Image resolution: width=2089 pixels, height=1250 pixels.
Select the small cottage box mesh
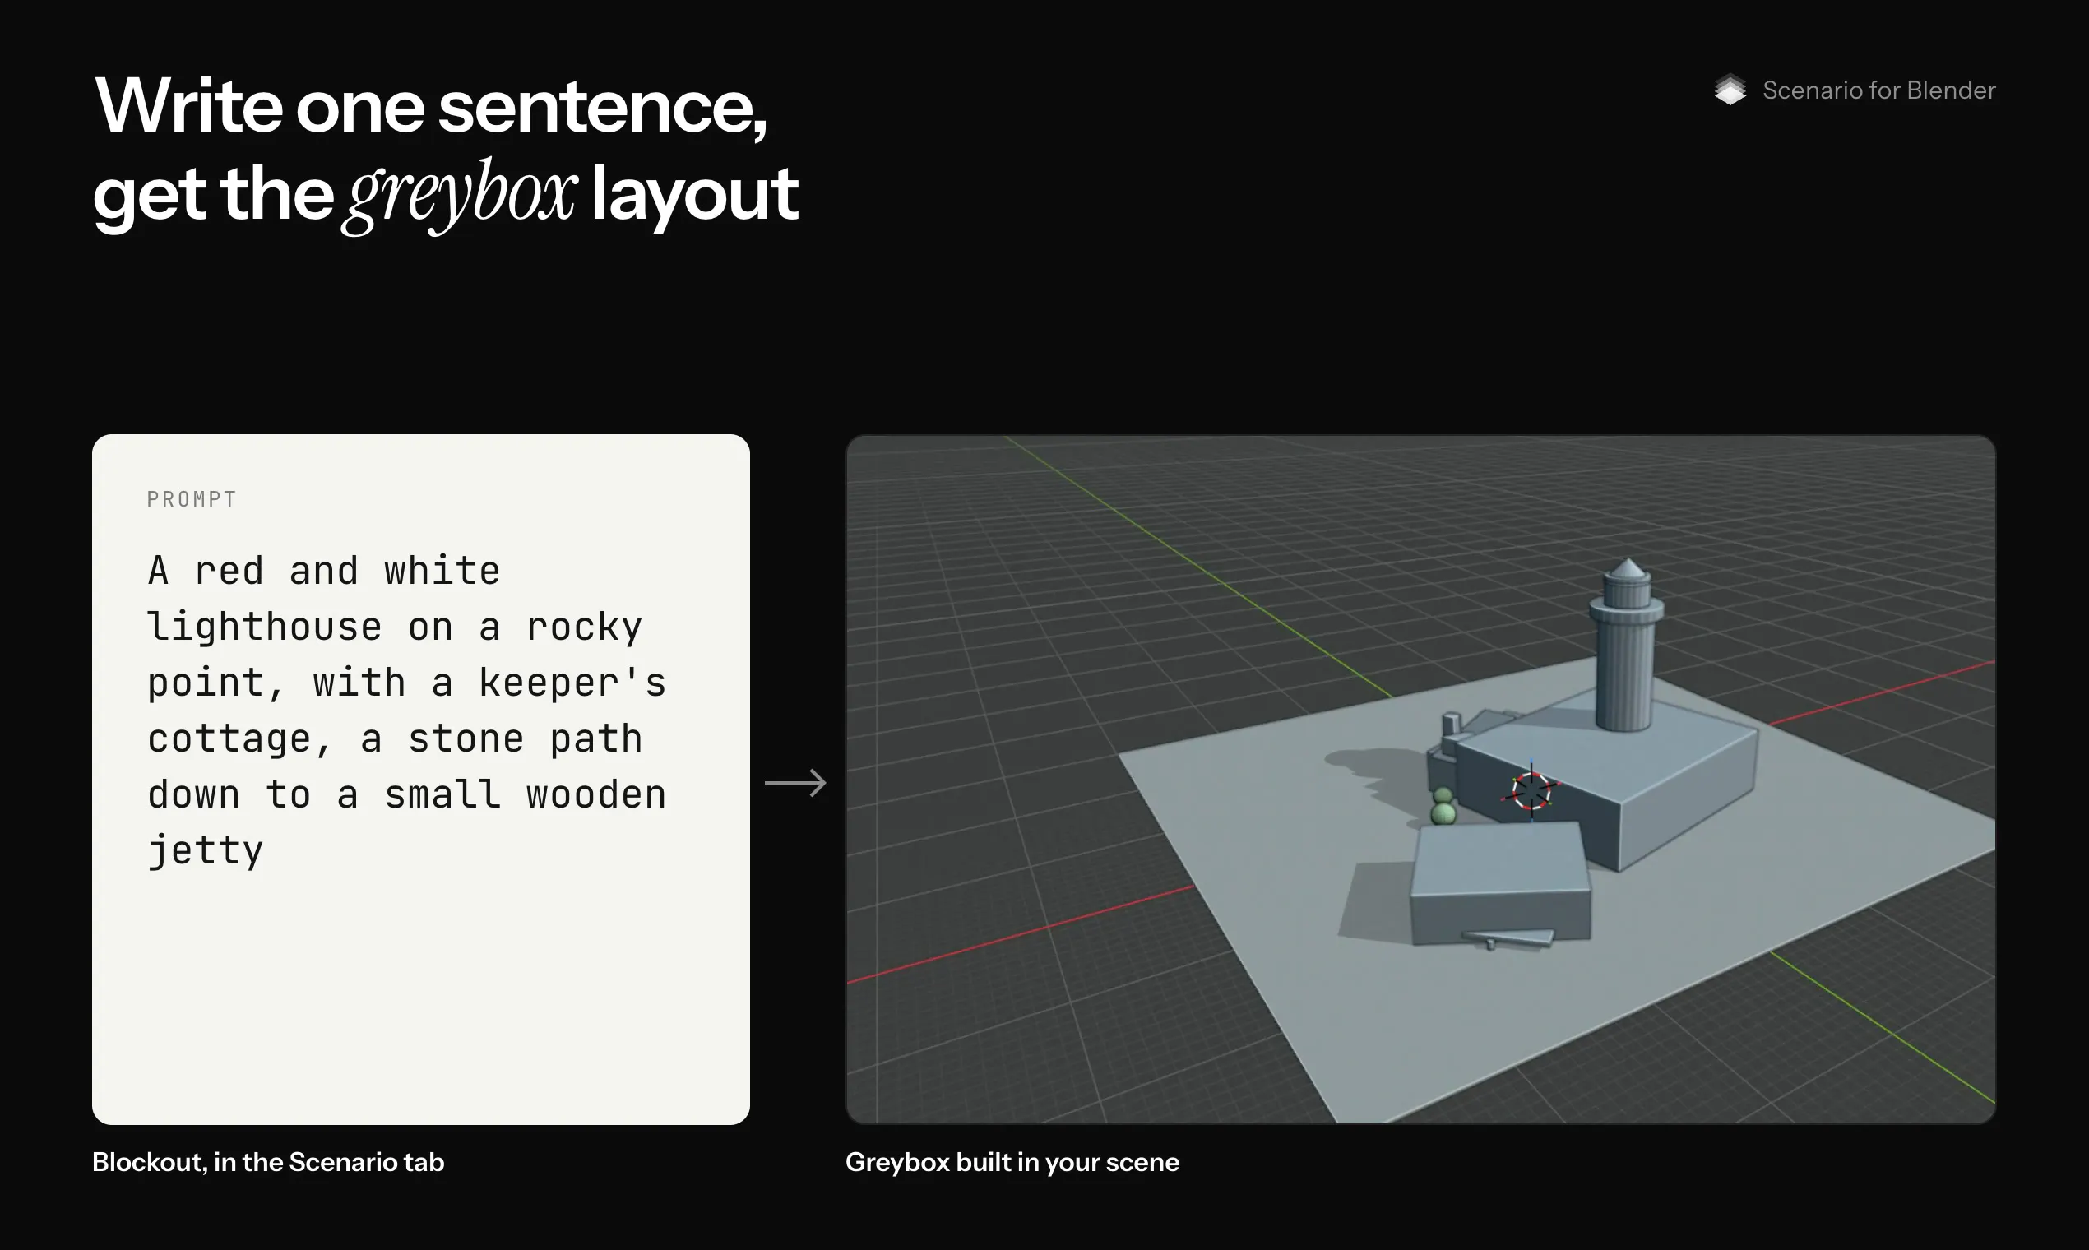(x=1500, y=882)
